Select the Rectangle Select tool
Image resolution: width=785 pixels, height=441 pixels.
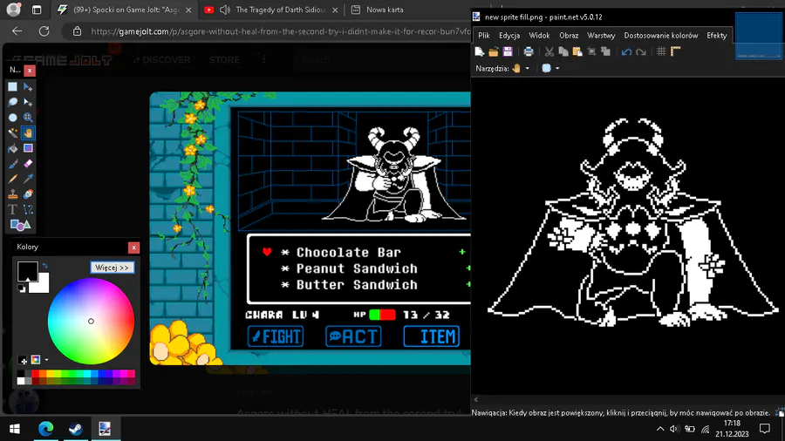coord(12,87)
